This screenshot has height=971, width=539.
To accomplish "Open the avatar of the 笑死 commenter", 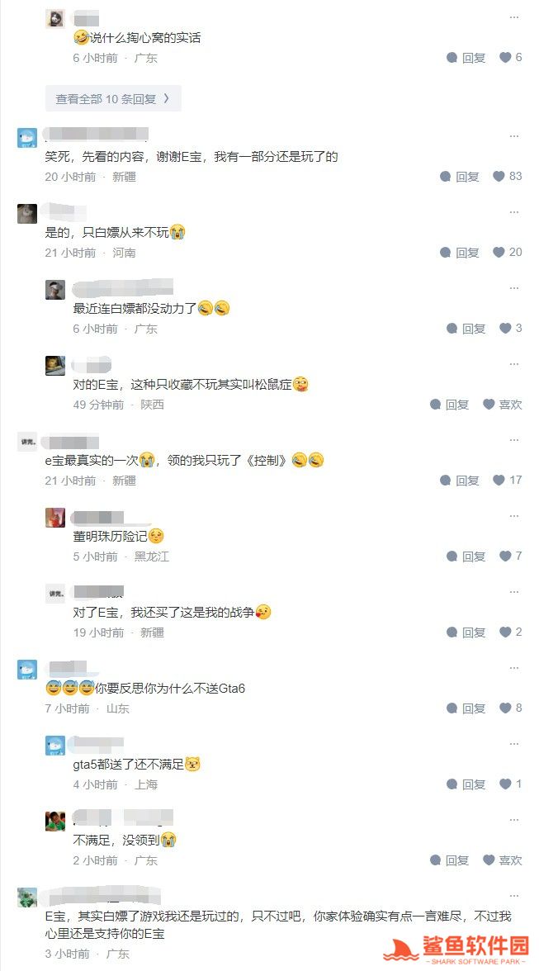I will click(27, 137).
